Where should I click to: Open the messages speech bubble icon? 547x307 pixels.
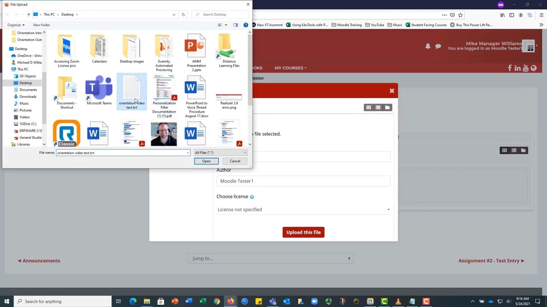tap(438, 46)
